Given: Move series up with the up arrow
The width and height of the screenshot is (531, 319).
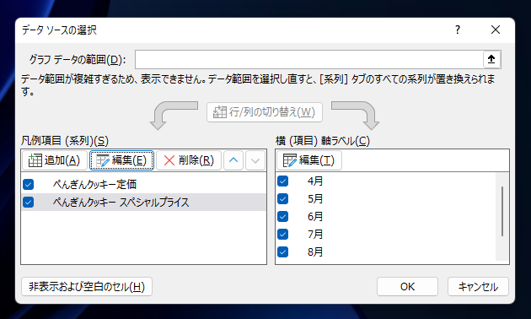Looking at the screenshot, I should pos(233,160).
